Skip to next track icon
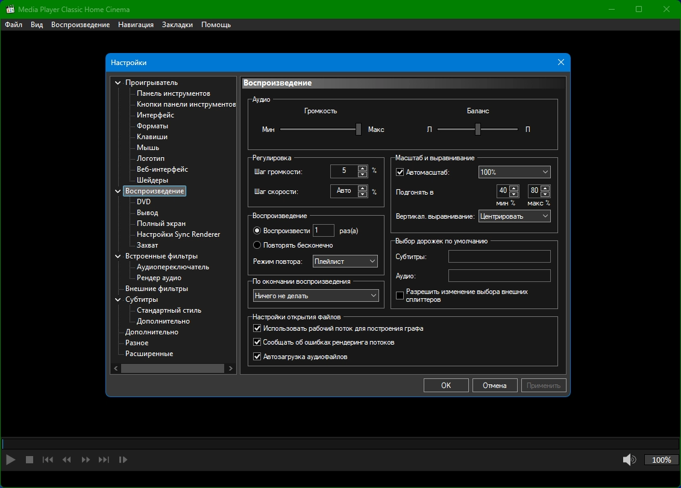 pyautogui.click(x=104, y=460)
